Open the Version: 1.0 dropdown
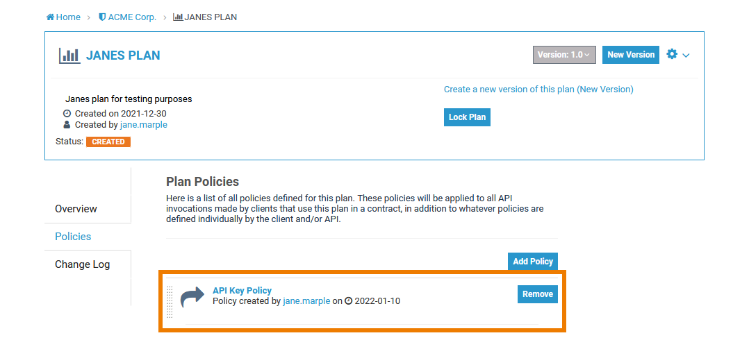Viewport: 749px width, 356px height. (564, 55)
